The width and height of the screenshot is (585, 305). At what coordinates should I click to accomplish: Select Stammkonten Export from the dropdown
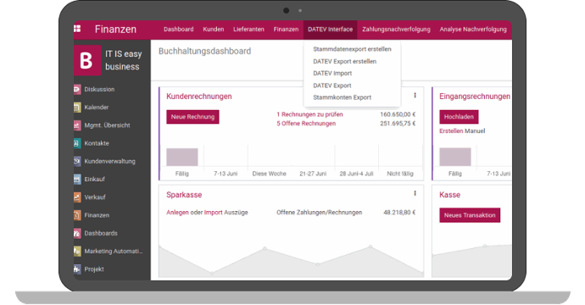point(343,97)
